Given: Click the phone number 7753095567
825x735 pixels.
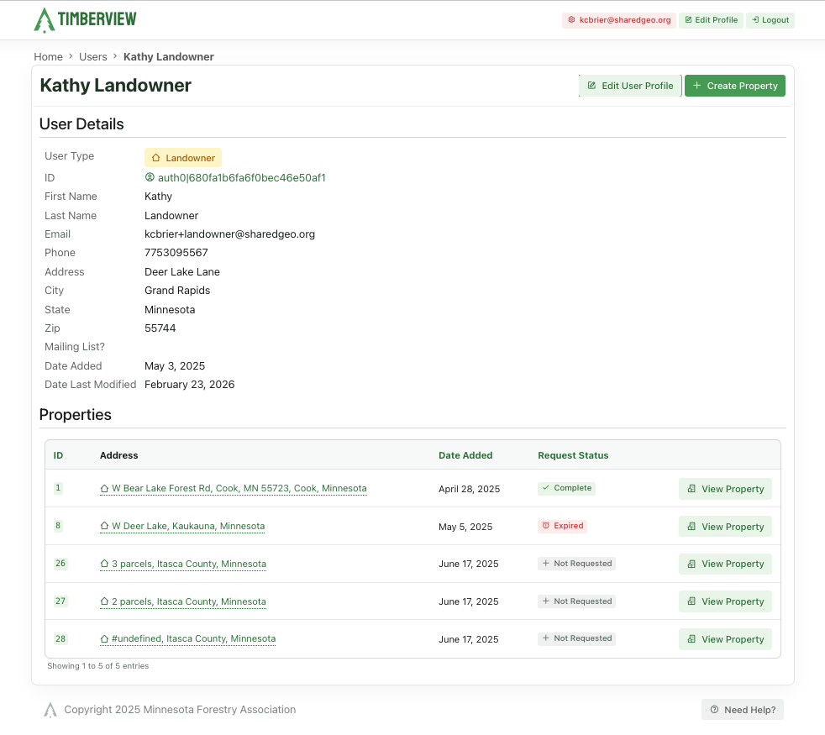Looking at the screenshot, I should [176, 253].
